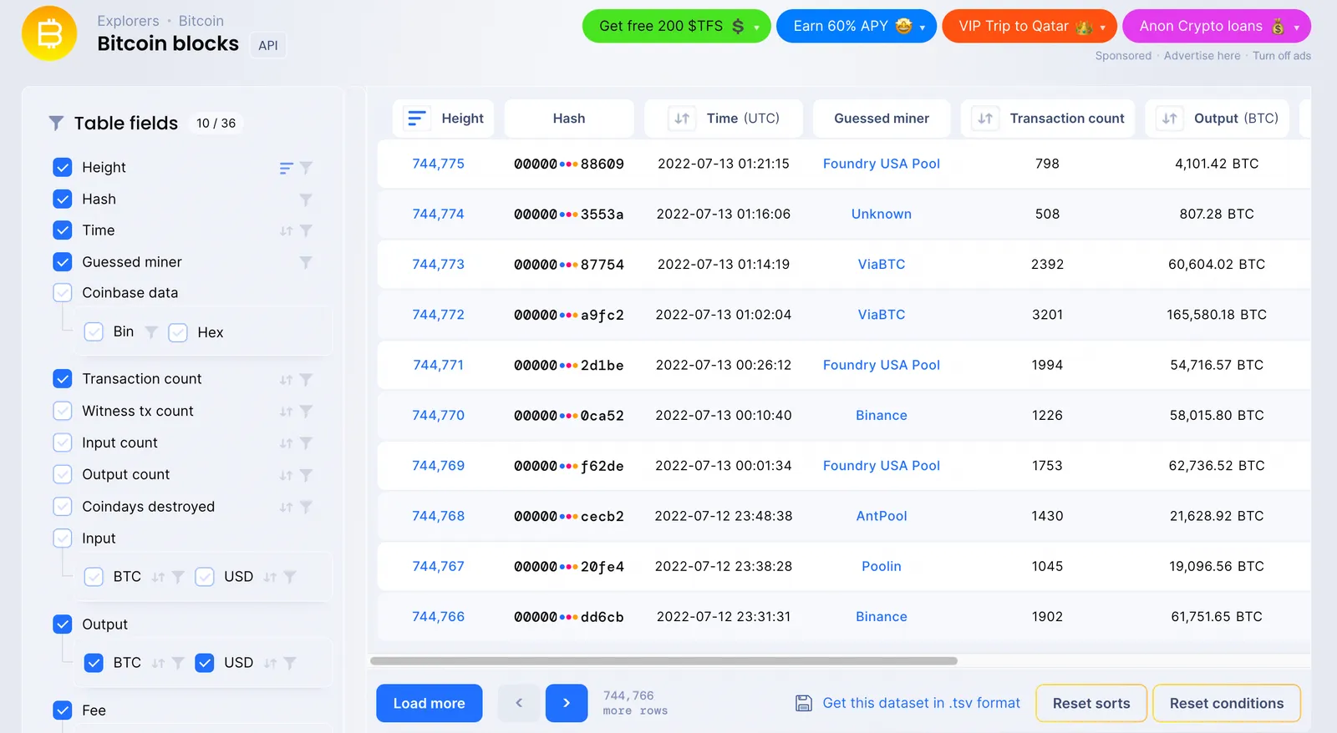Click the Bitcoin logo icon
Viewport: 1337px width, 733px height.
click(49, 33)
